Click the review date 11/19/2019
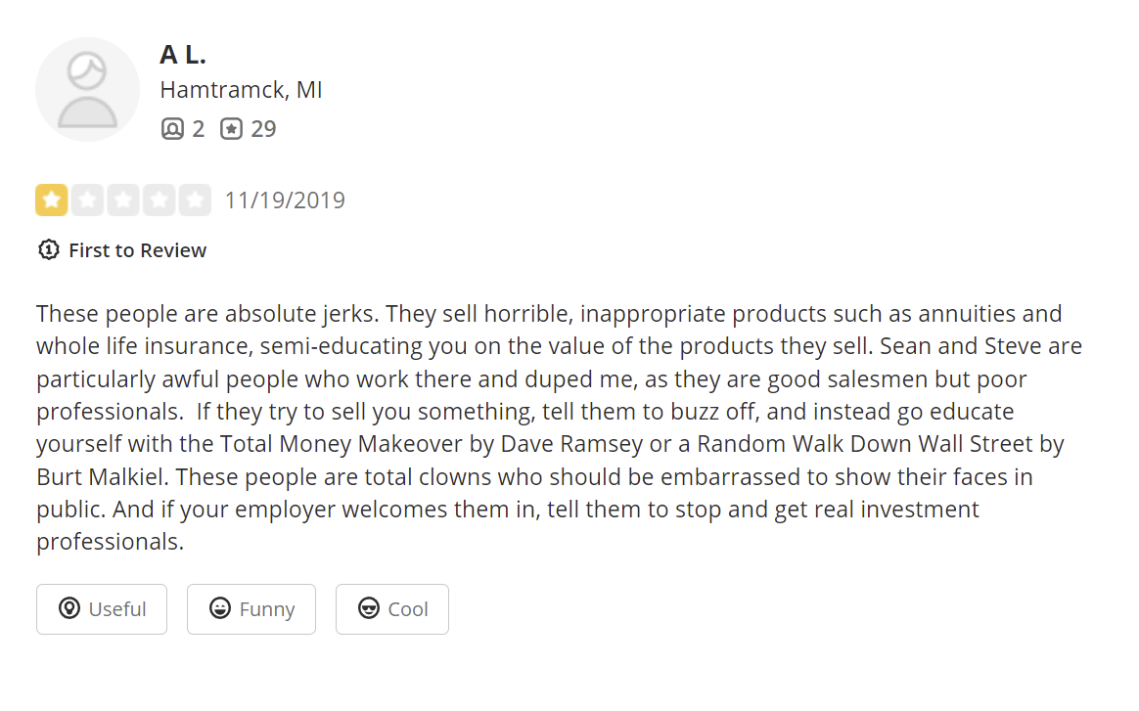 [285, 200]
